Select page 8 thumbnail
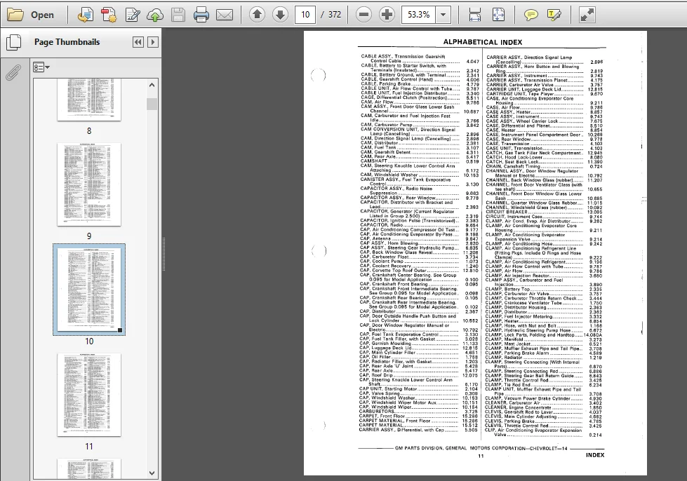 (89, 100)
